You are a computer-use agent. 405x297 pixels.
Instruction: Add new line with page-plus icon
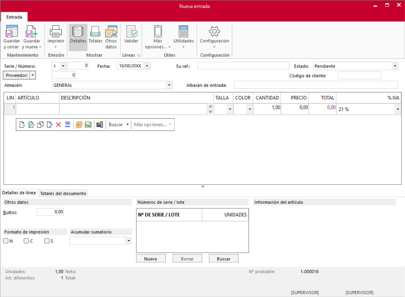point(22,125)
